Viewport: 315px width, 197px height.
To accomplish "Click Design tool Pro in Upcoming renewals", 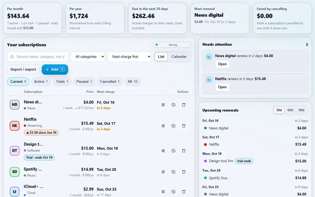I will (x=221, y=161).
